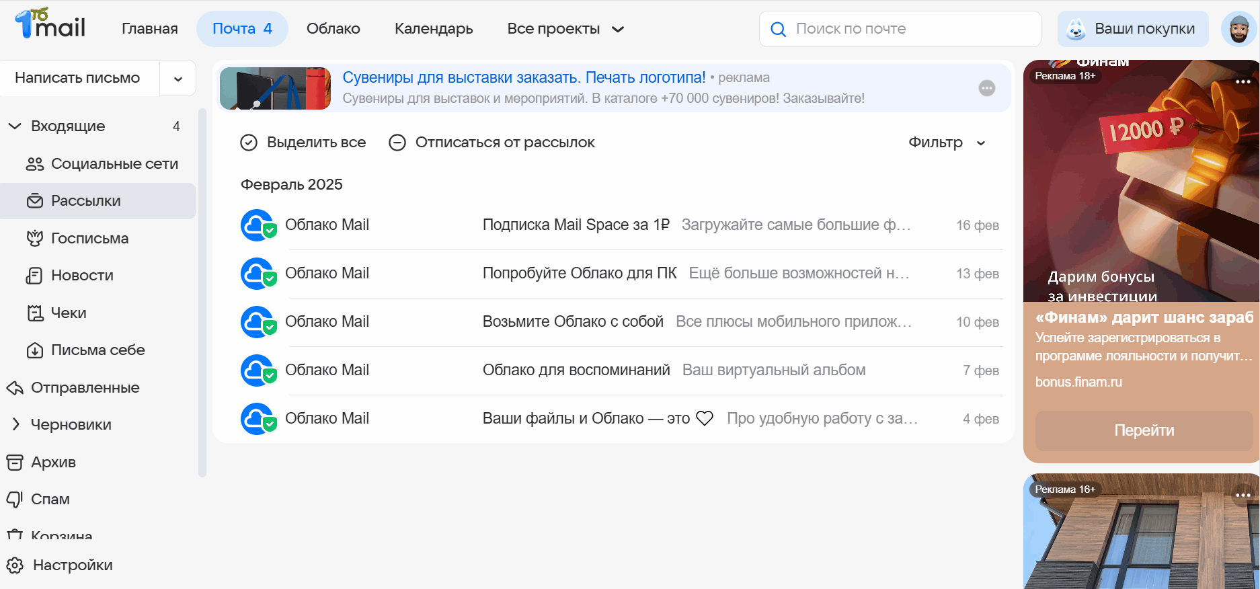Open Календарь in top navigation
This screenshot has width=1260, height=589.
(x=434, y=29)
